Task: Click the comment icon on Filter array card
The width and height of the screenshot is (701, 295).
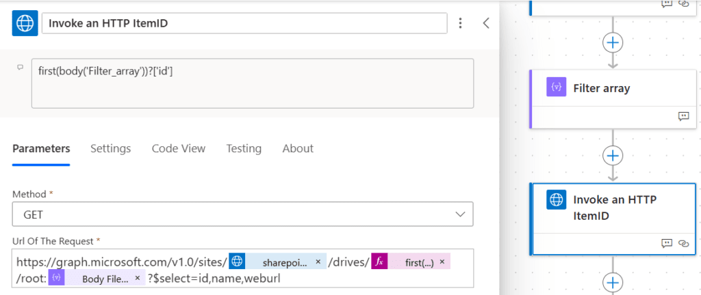Action: tap(683, 116)
